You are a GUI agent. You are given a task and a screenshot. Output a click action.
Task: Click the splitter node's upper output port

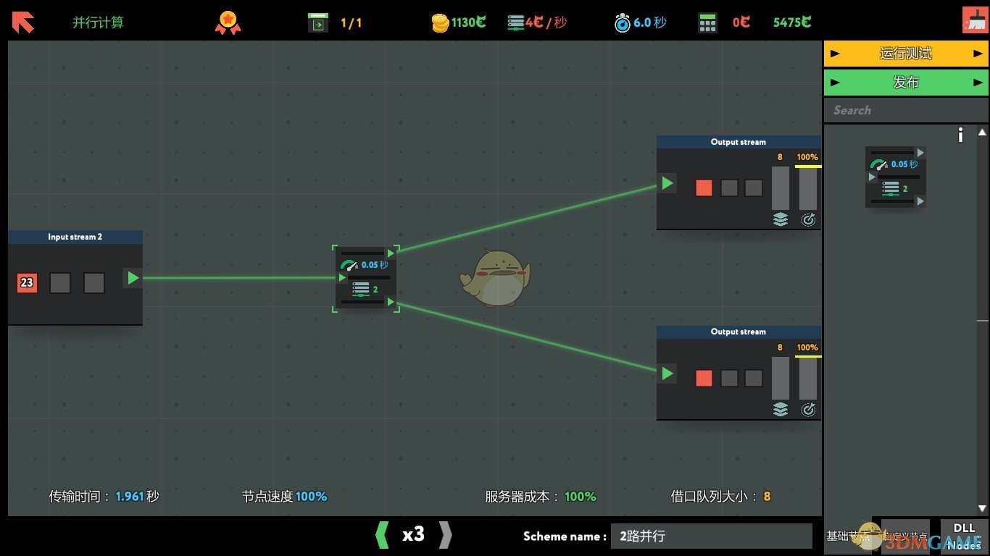(x=391, y=253)
